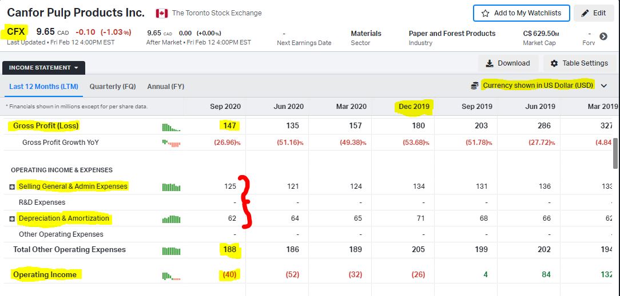Switch to the Annual (FY) tab
The image size is (620, 296).
coord(166,87)
